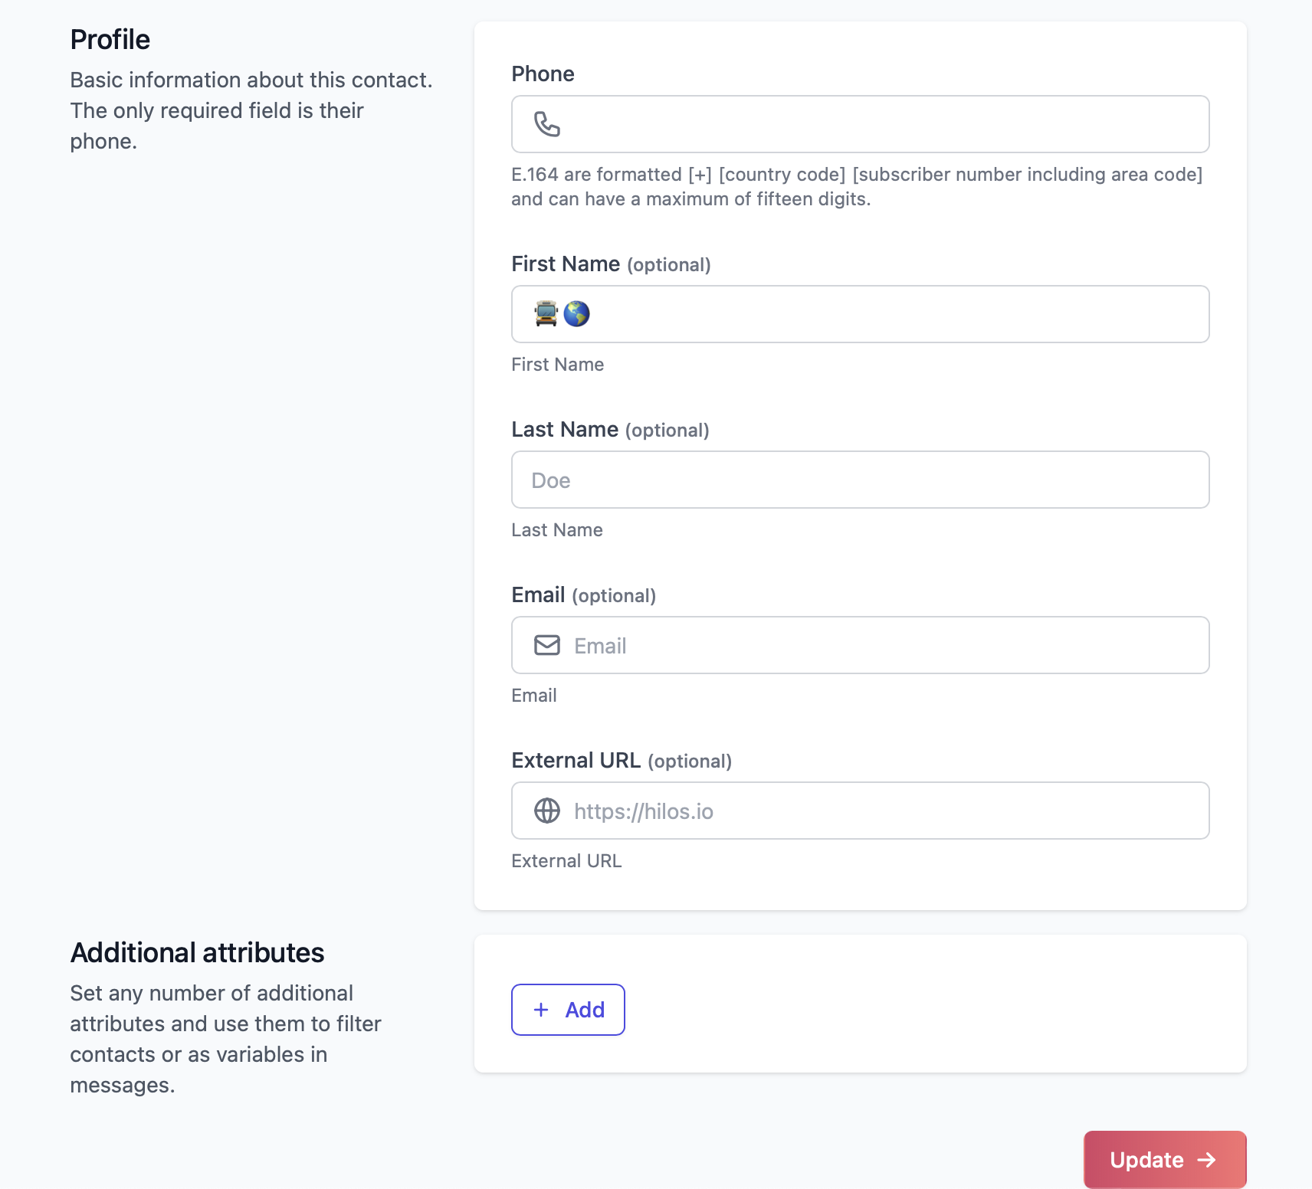The image size is (1312, 1189).
Task: Click the envelope icon in the Email field
Action: [546, 645]
